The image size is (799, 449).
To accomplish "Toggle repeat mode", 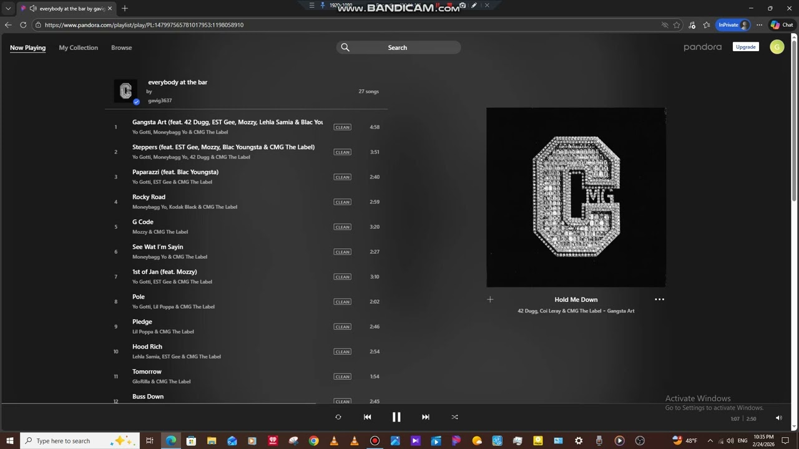I will (x=338, y=417).
